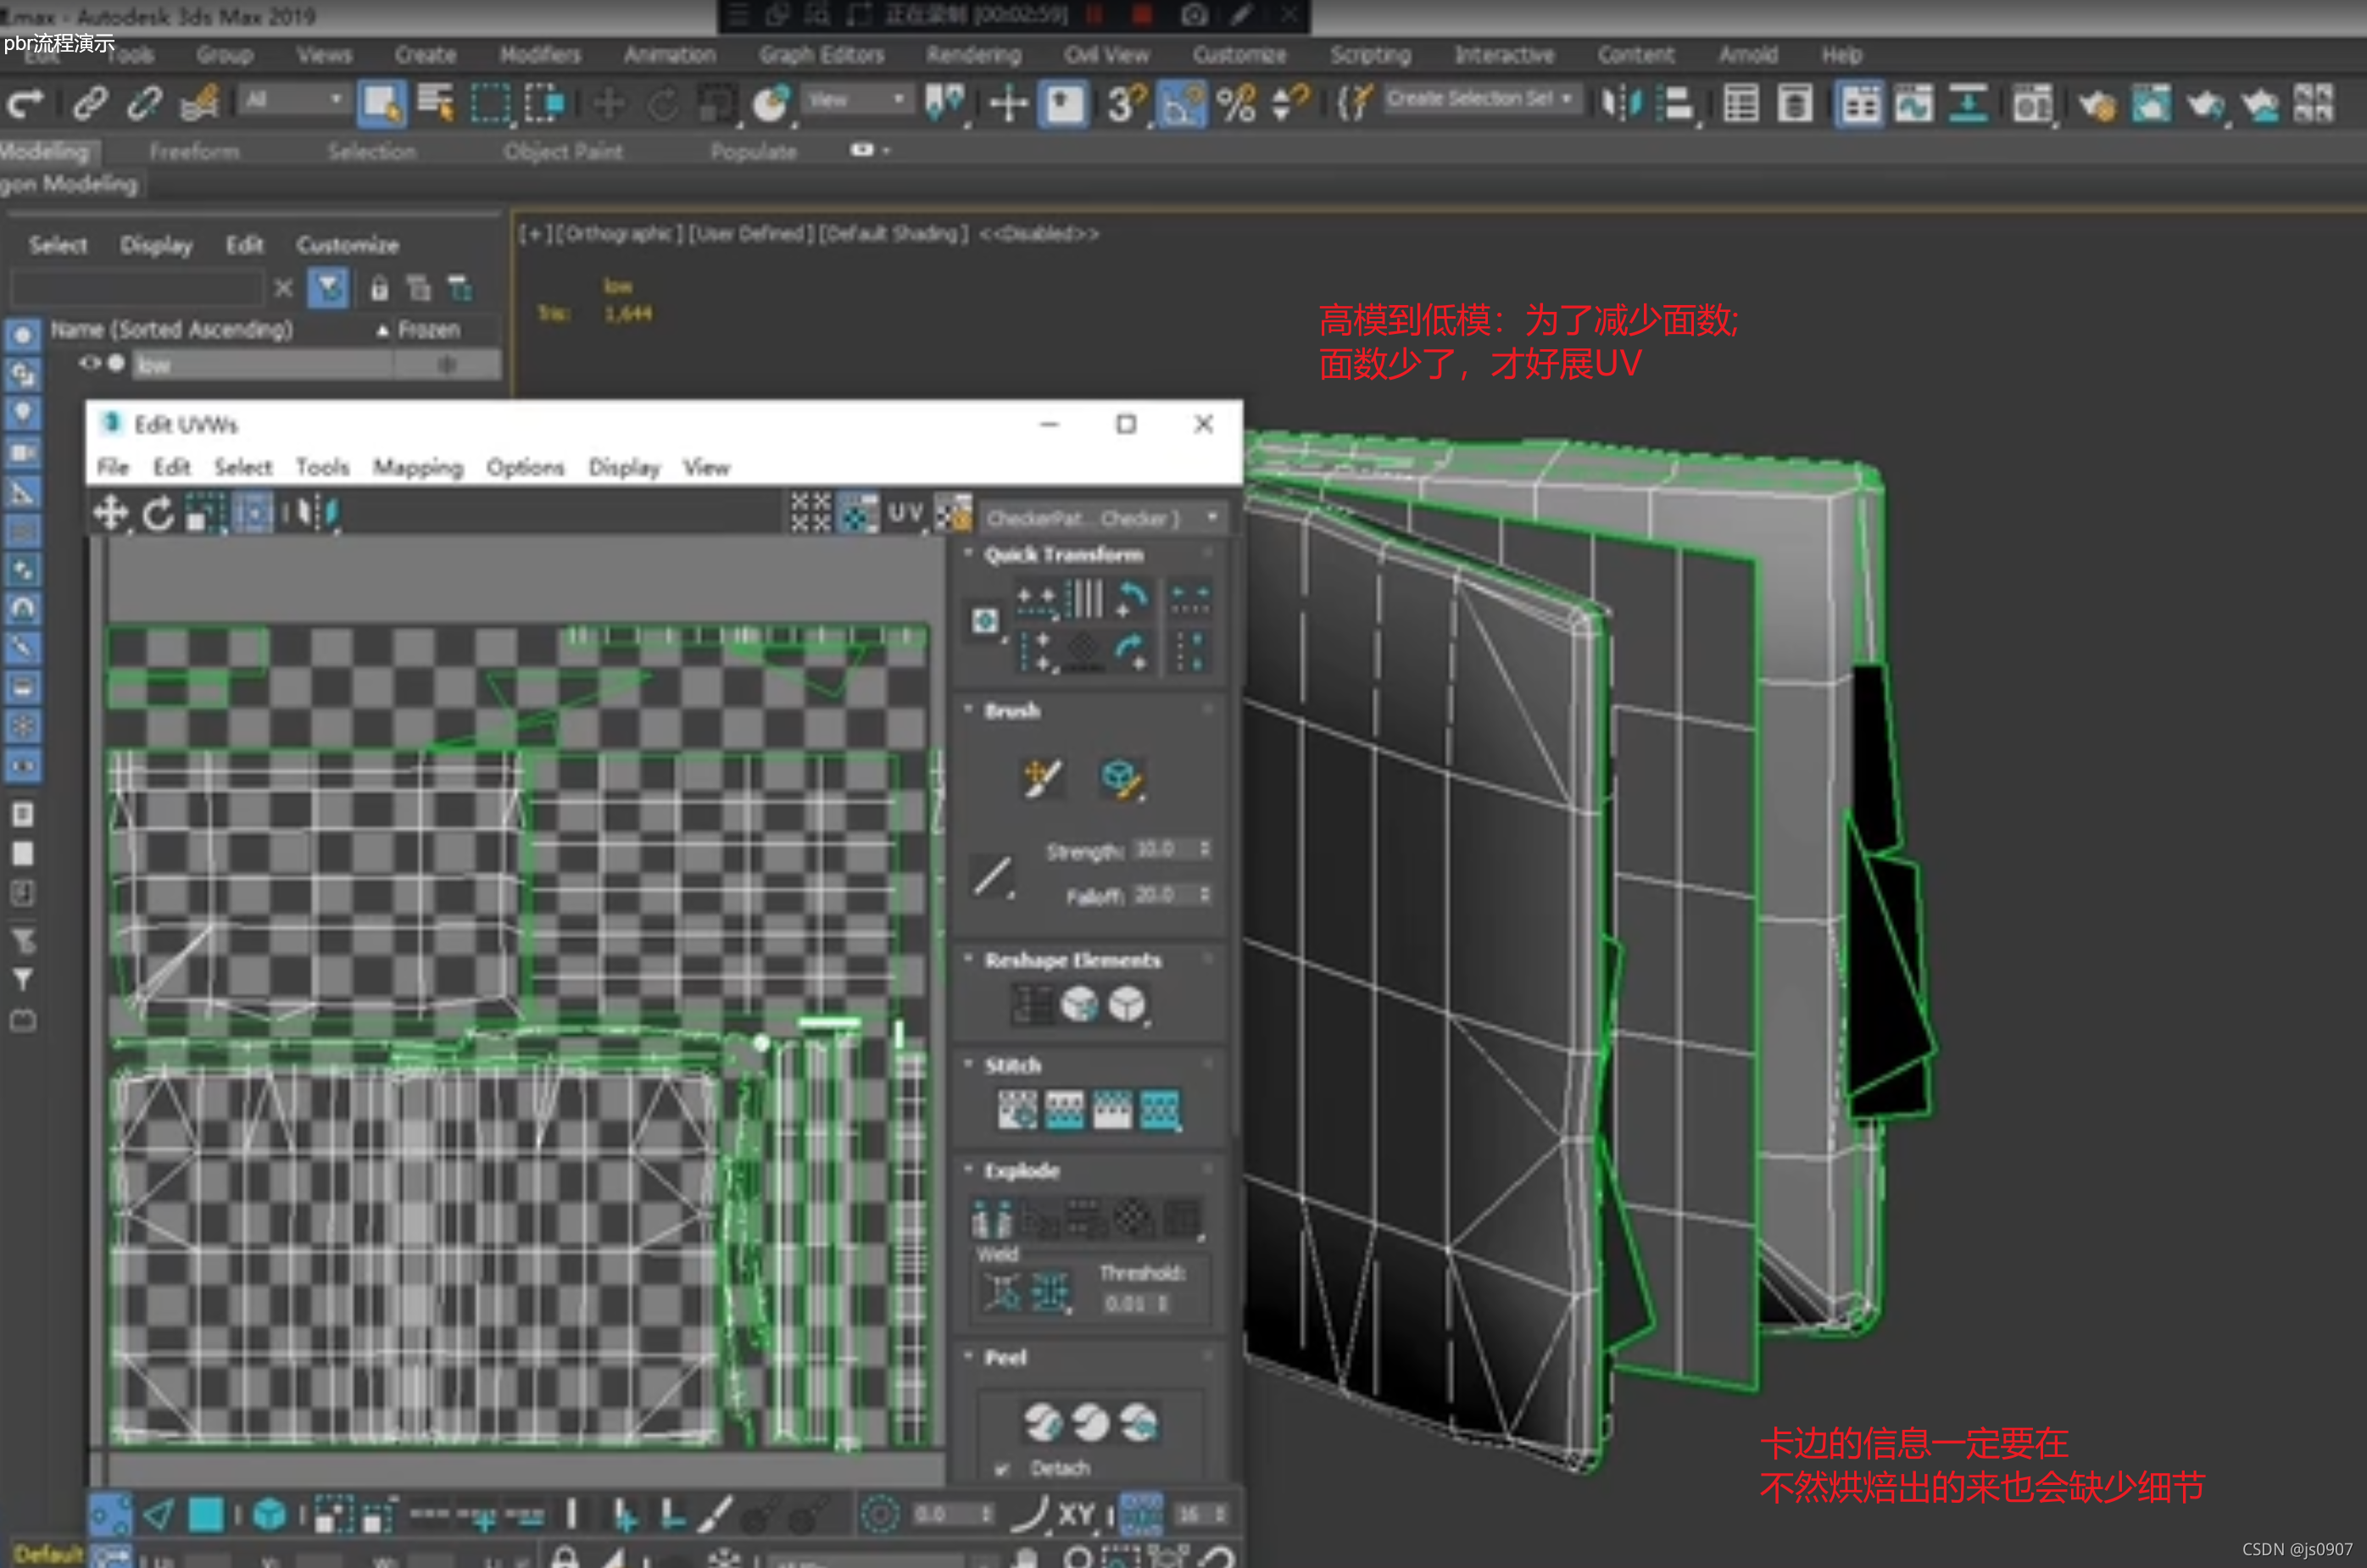The width and height of the screenshot is (2367, 1568).
Task: Open the Create Selection Set dropdown
Action: tap(1480, 99)
